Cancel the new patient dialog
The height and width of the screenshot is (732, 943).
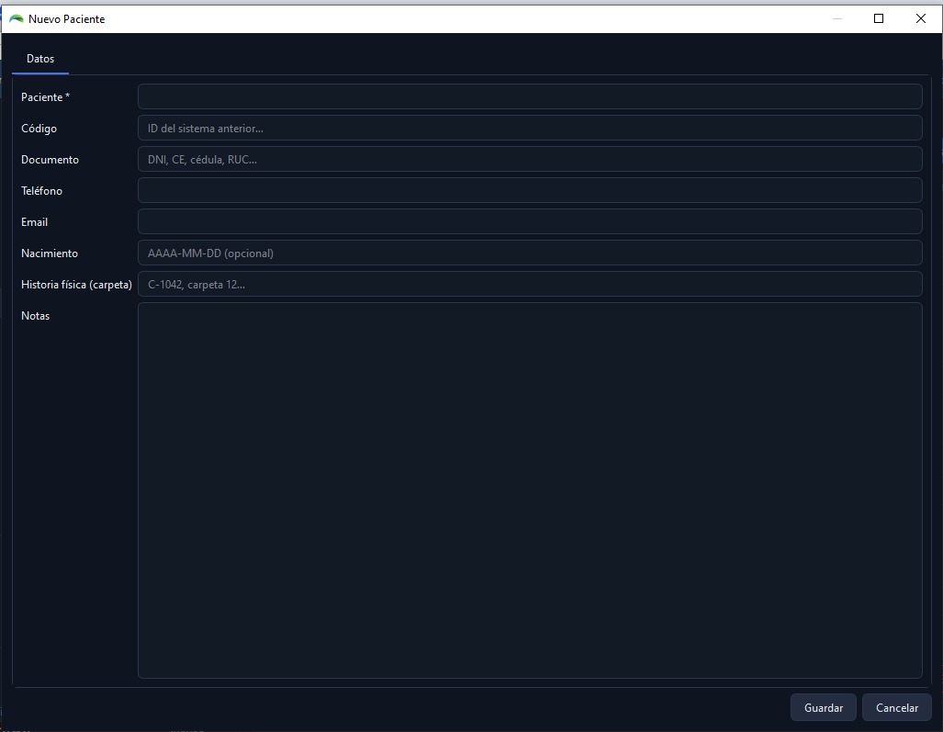point(897,708)
